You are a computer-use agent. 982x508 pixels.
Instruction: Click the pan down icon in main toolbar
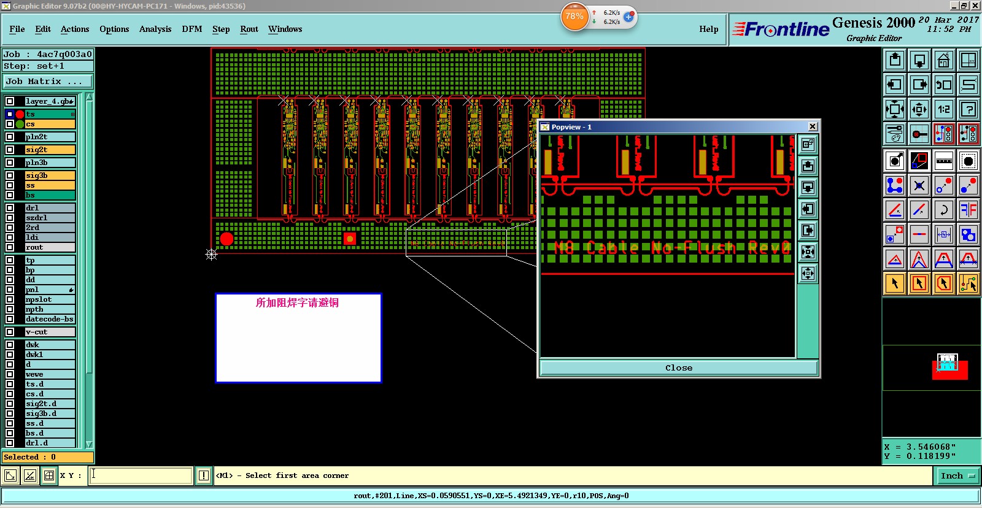click(x=919, y=60)
